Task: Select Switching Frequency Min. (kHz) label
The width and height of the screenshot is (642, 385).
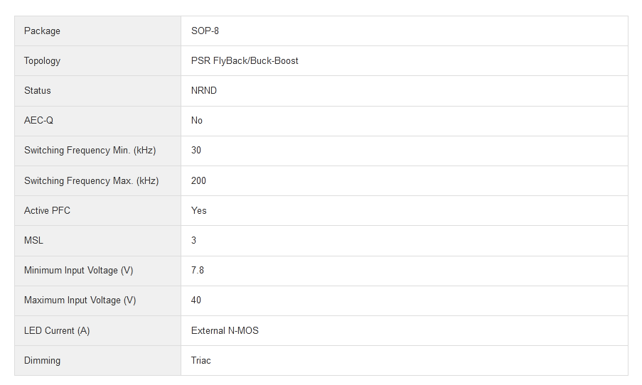Action: pyautogui.click(x=90, y=150)
